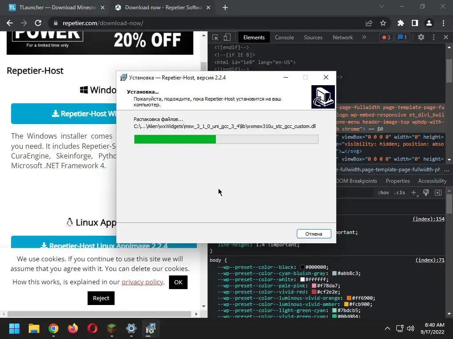Click the browser forward arrow

point(24,23)
